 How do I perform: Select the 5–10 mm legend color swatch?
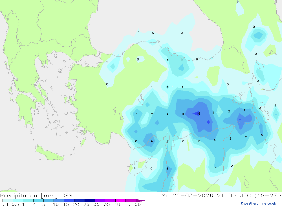[49, 200]
